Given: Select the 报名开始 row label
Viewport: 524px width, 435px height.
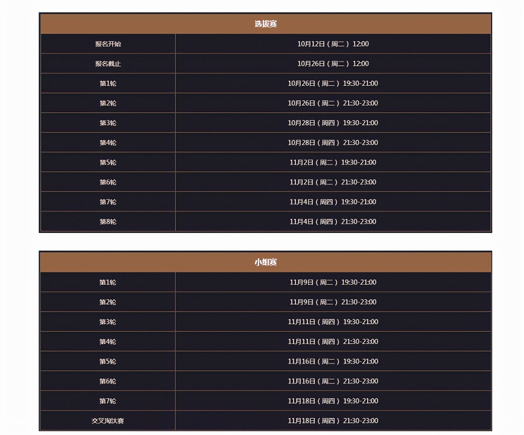Looking at the screenshot, I should (x=108, y=44).
